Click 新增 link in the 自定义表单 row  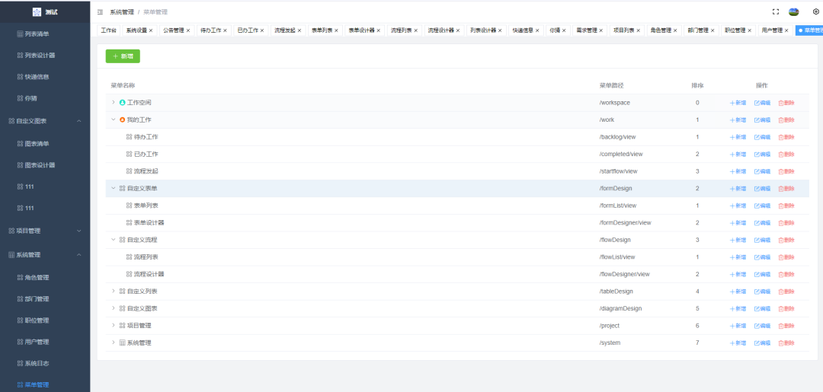pyautogui.click(x=738, y=189)
